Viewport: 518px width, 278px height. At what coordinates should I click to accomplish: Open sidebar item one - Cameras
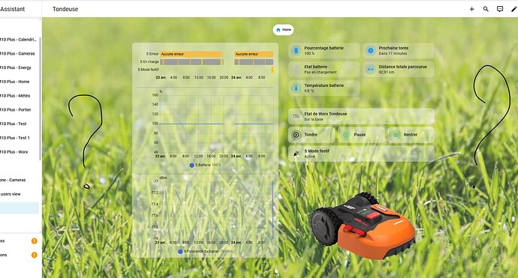pyautogui.click(x=20, y=180)
